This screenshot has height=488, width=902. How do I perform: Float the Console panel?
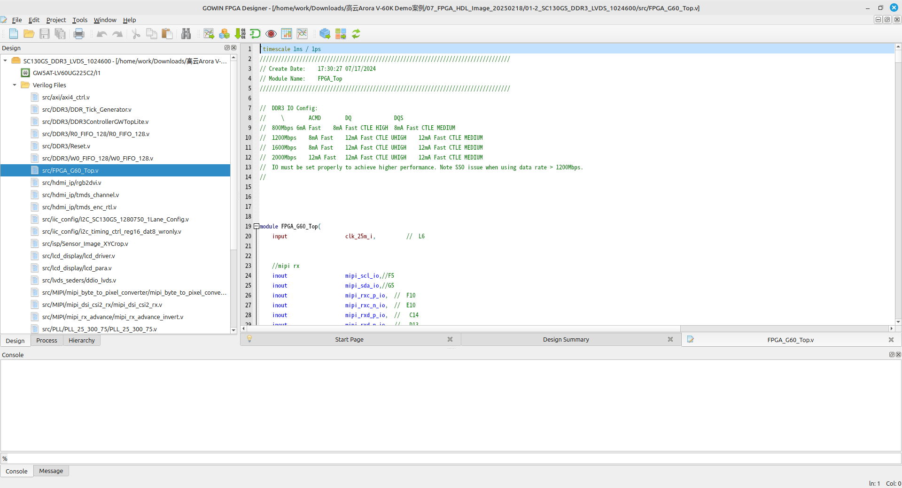point(892,355)
